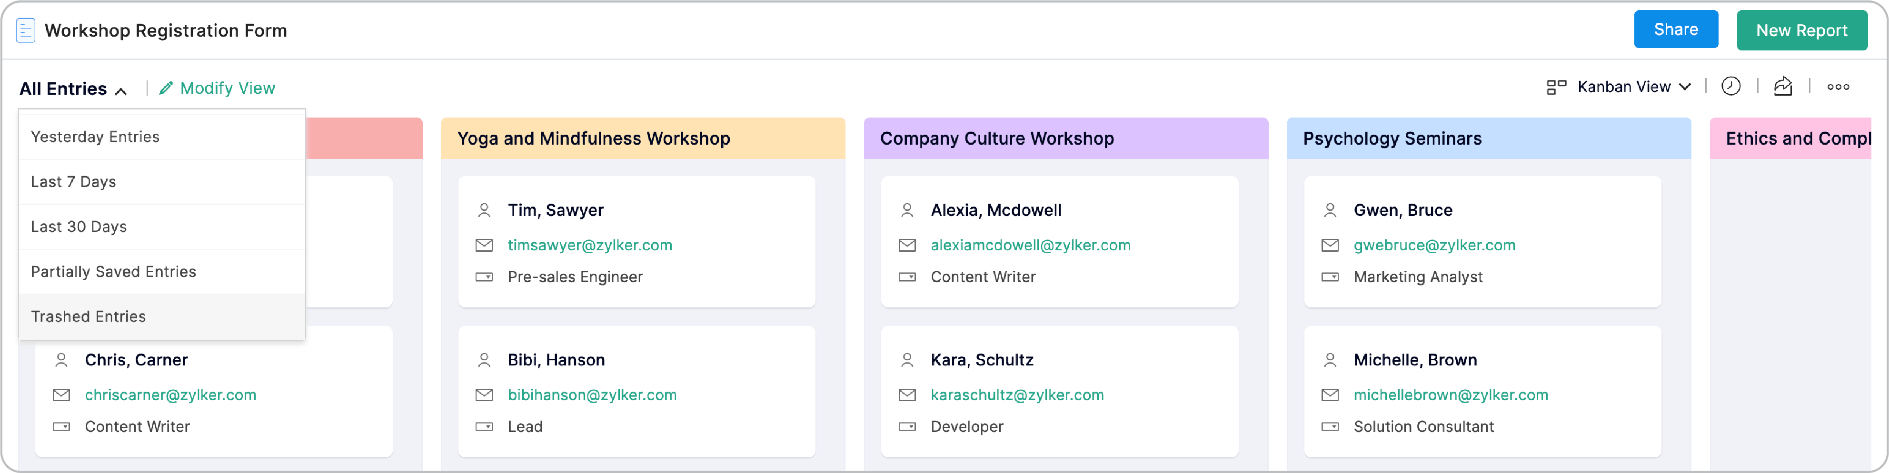Open the timsawyer@zylker.com email link
Screen dimensions: 1889x473
click(589, 245)
